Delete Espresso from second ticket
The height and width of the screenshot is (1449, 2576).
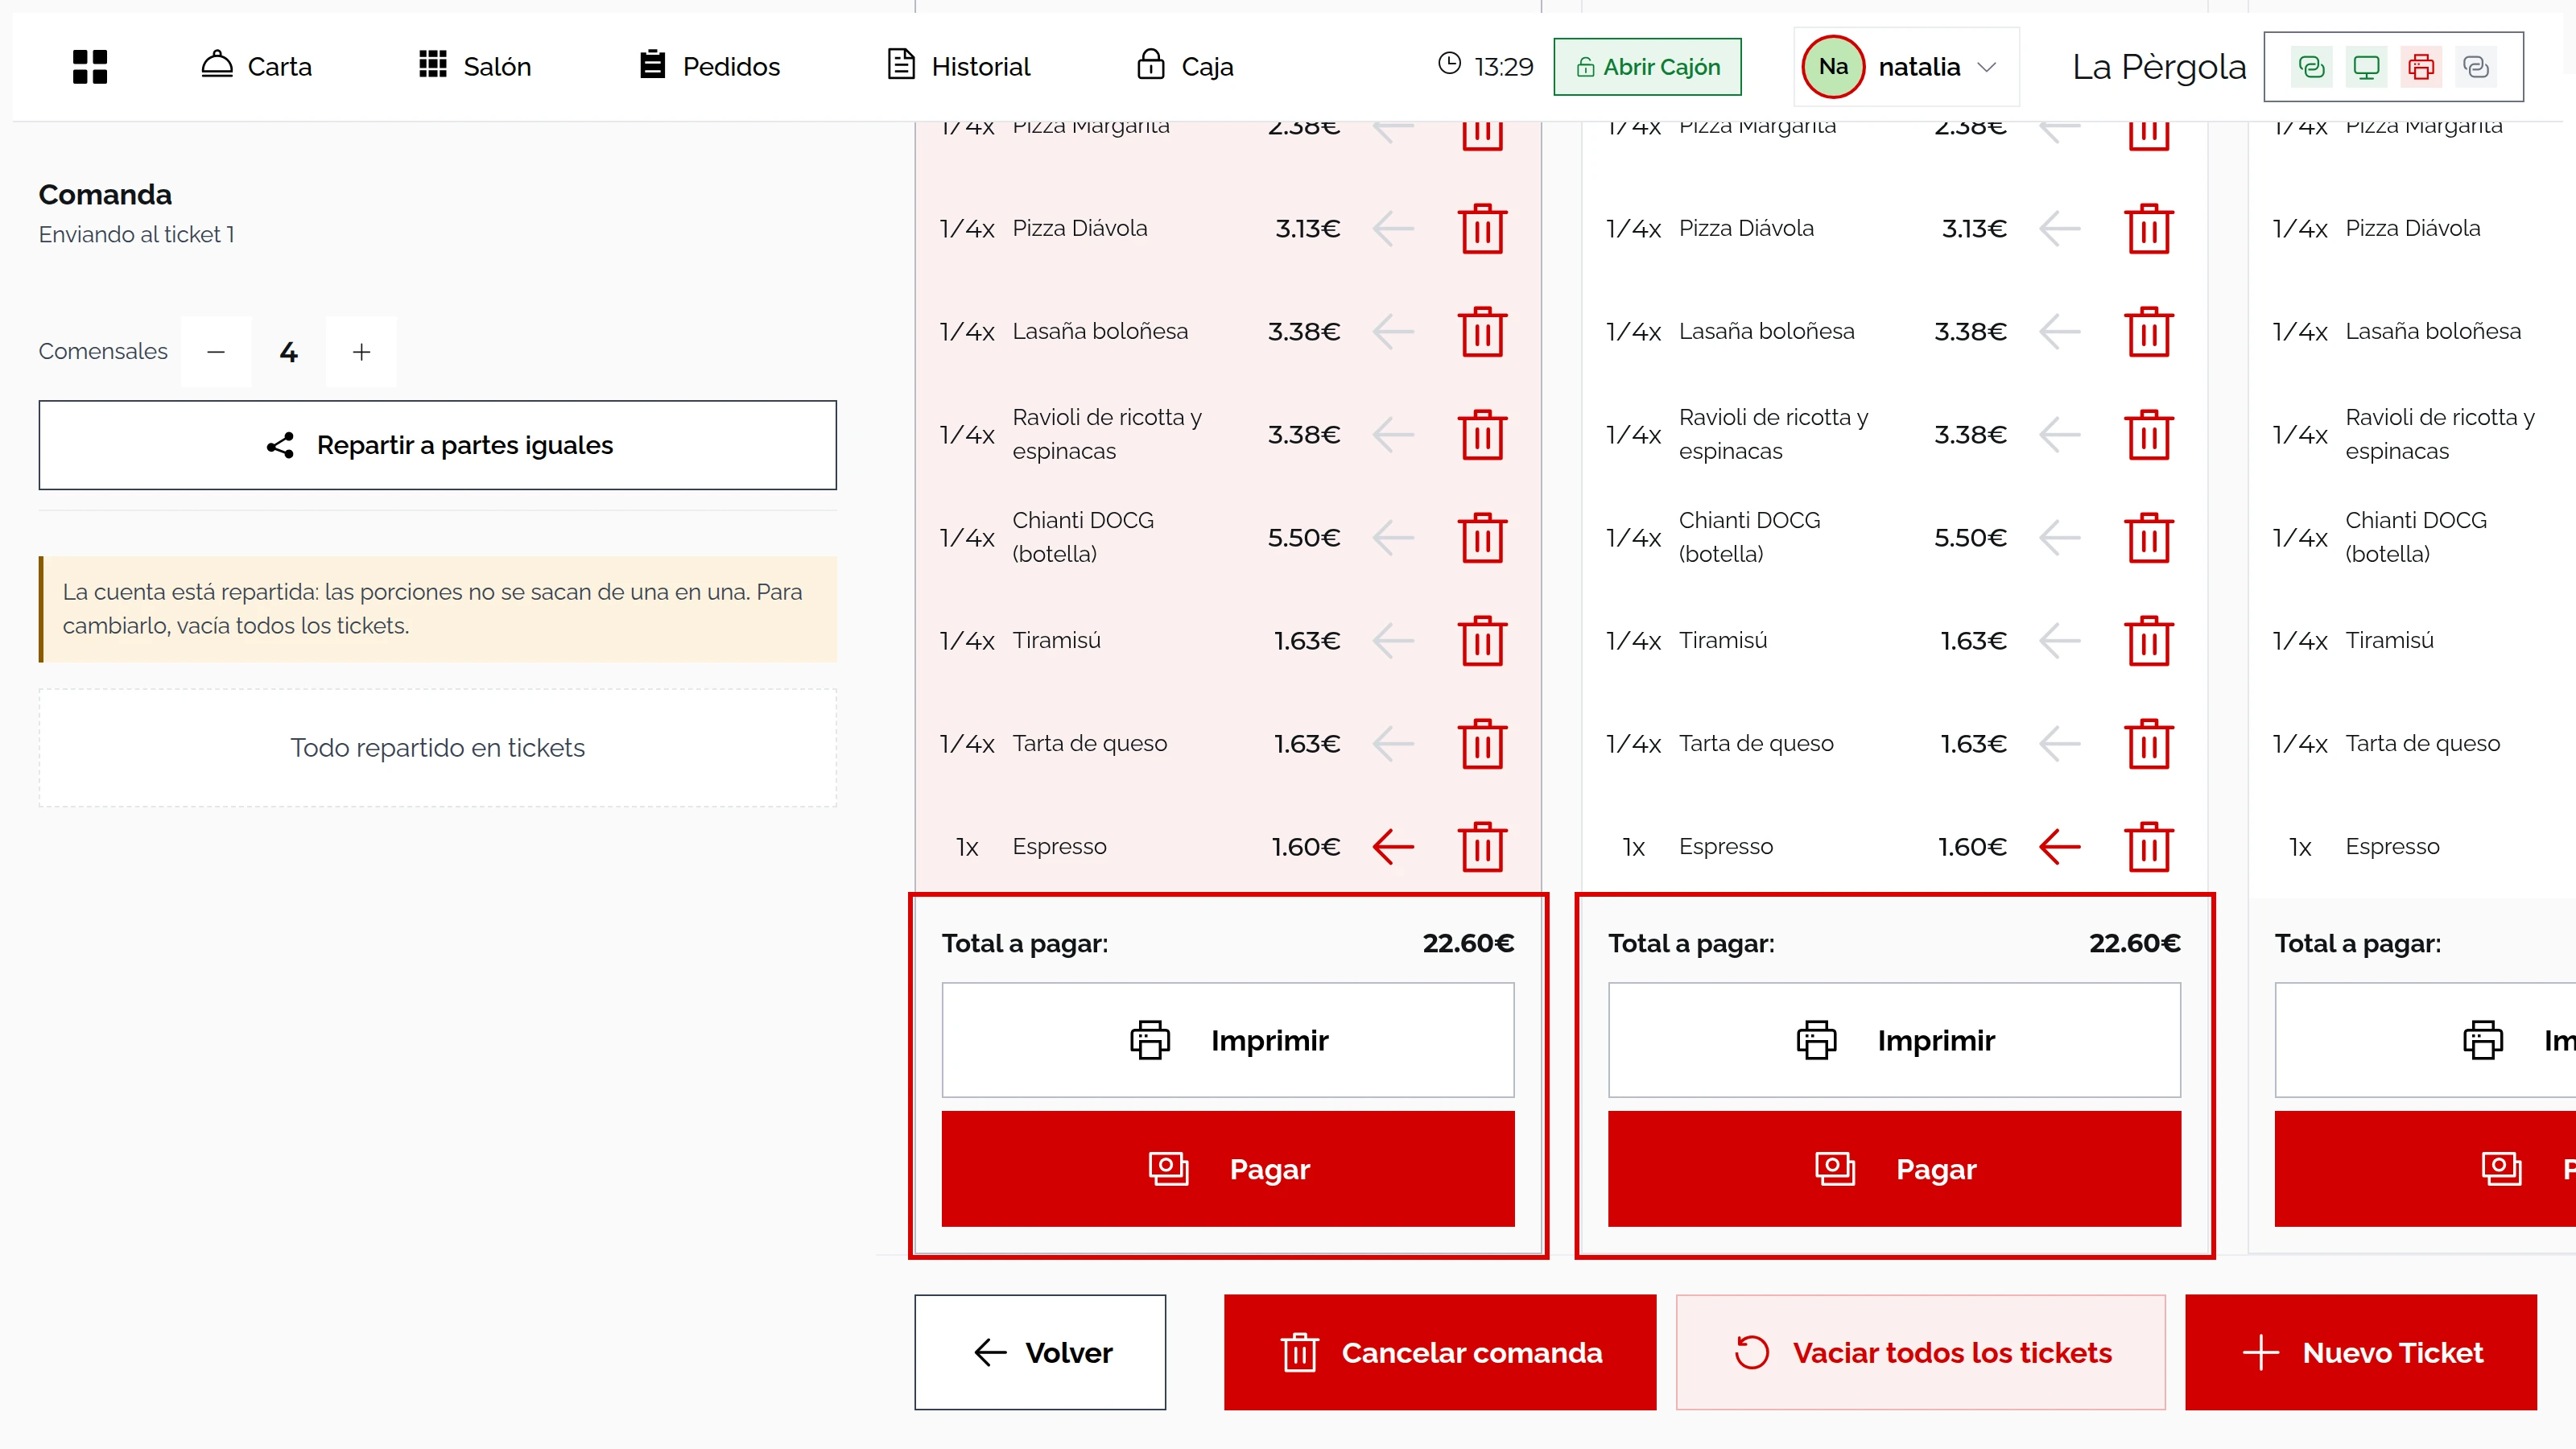pyautogui.click(x=2148, y=847)
